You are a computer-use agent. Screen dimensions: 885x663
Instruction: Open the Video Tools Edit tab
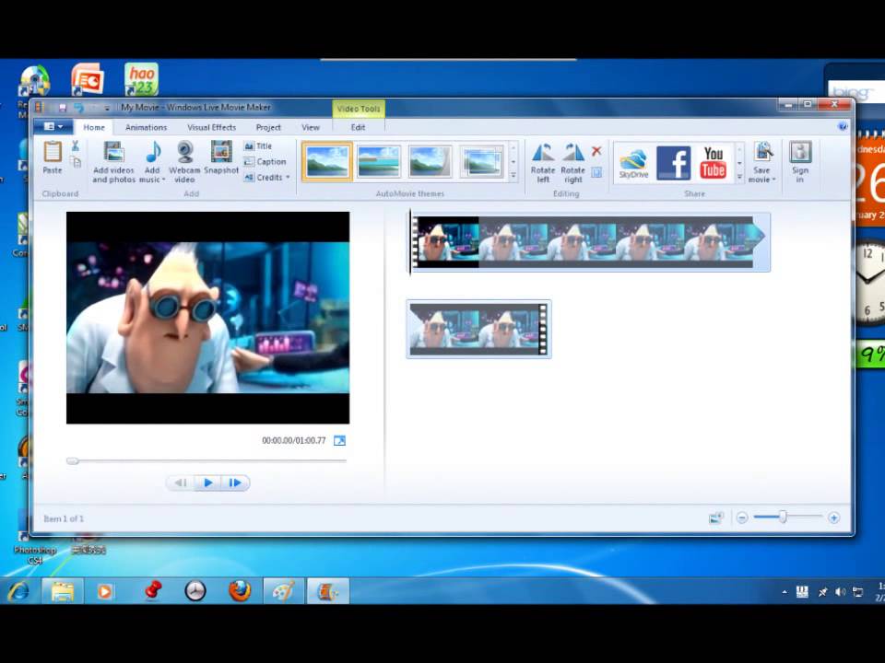point(359,127)
